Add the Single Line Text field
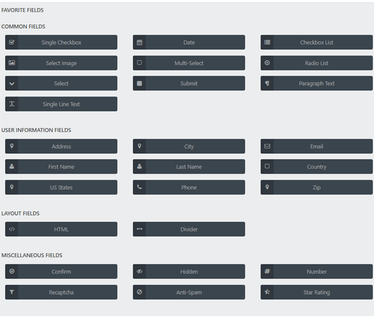374x318 pixels. (61, 104)
